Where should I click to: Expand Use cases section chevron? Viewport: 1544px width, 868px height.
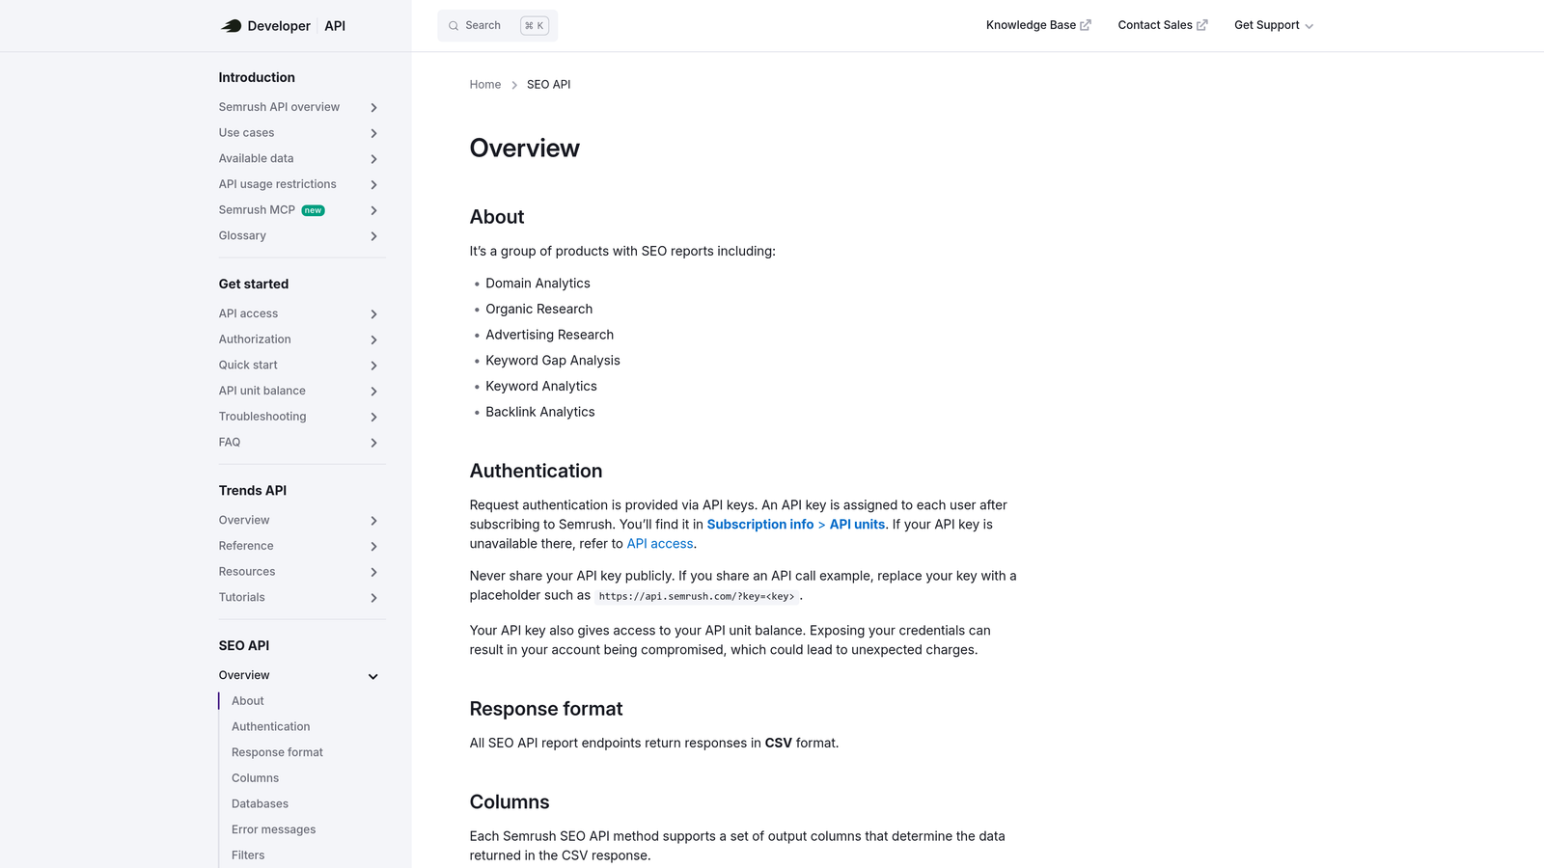pos(373,133)
